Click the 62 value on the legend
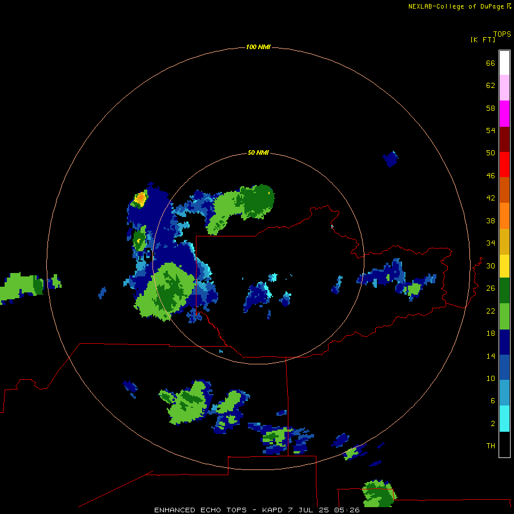The image size is (514, 514). tap(491, 85)
